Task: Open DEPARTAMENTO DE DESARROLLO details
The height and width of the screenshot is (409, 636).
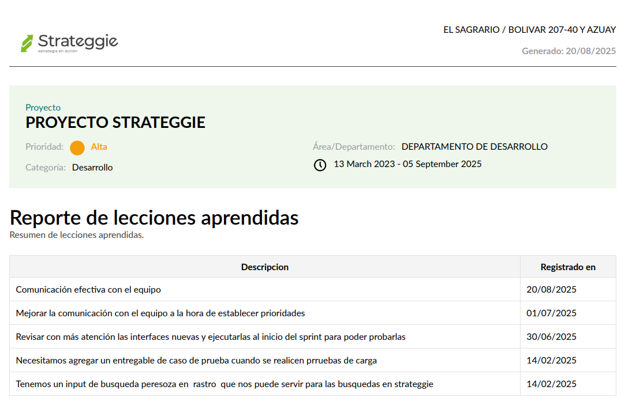Action: point(474,146)
